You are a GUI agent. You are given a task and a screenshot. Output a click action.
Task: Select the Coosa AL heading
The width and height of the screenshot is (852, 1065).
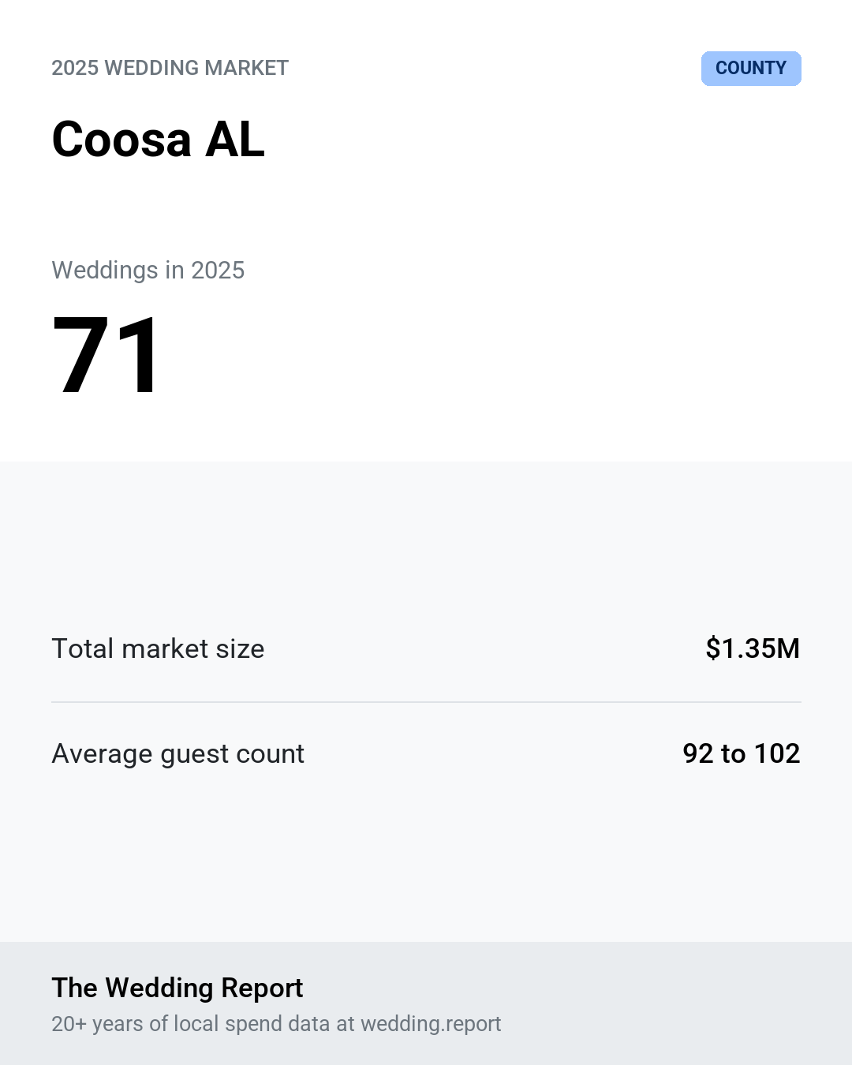[159, 140]
